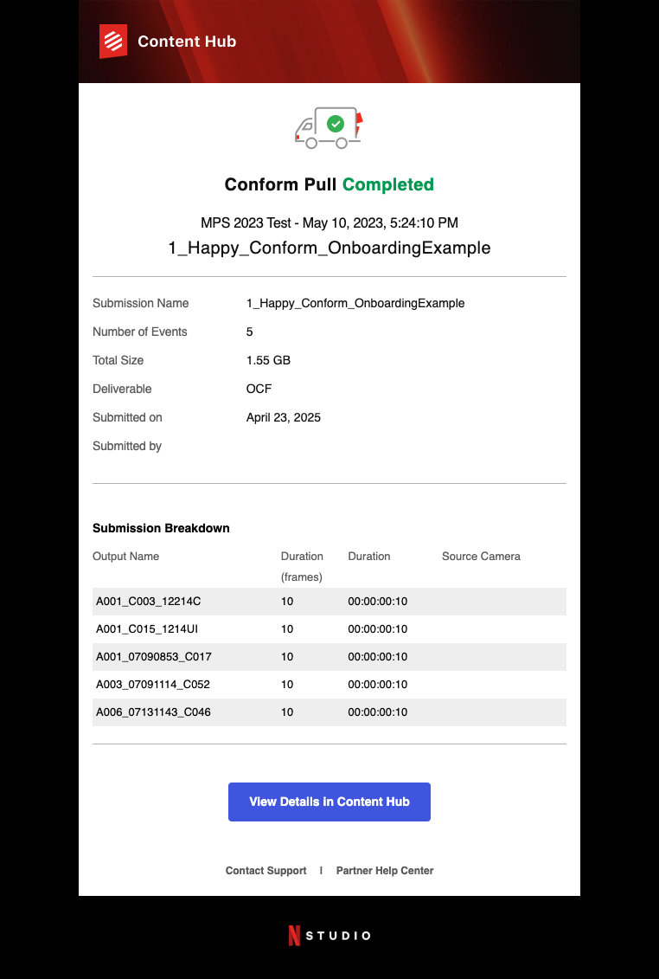Click the Submission Breakdown heading
This screenshot has width=659, height=979.
tap(161, 528)
